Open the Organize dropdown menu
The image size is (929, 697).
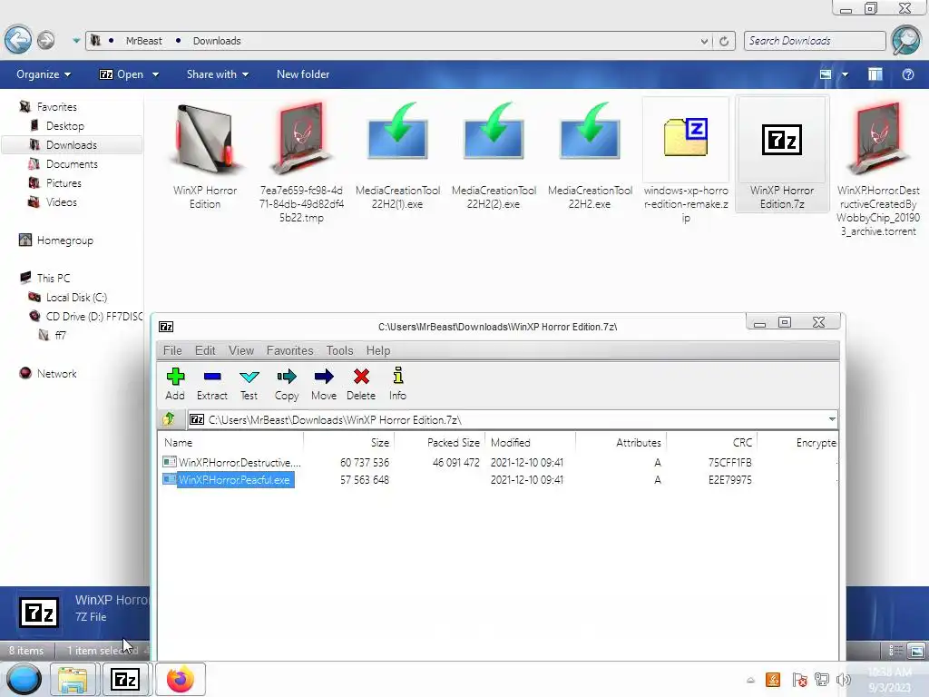pos(44,74)
